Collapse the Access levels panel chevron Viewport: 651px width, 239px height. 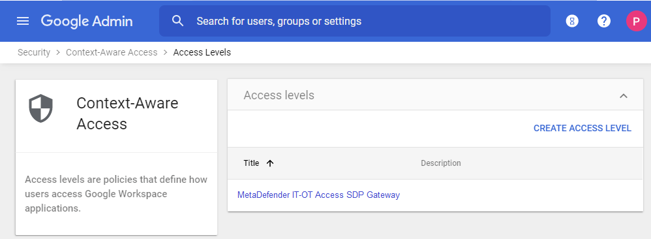(623, 95)
